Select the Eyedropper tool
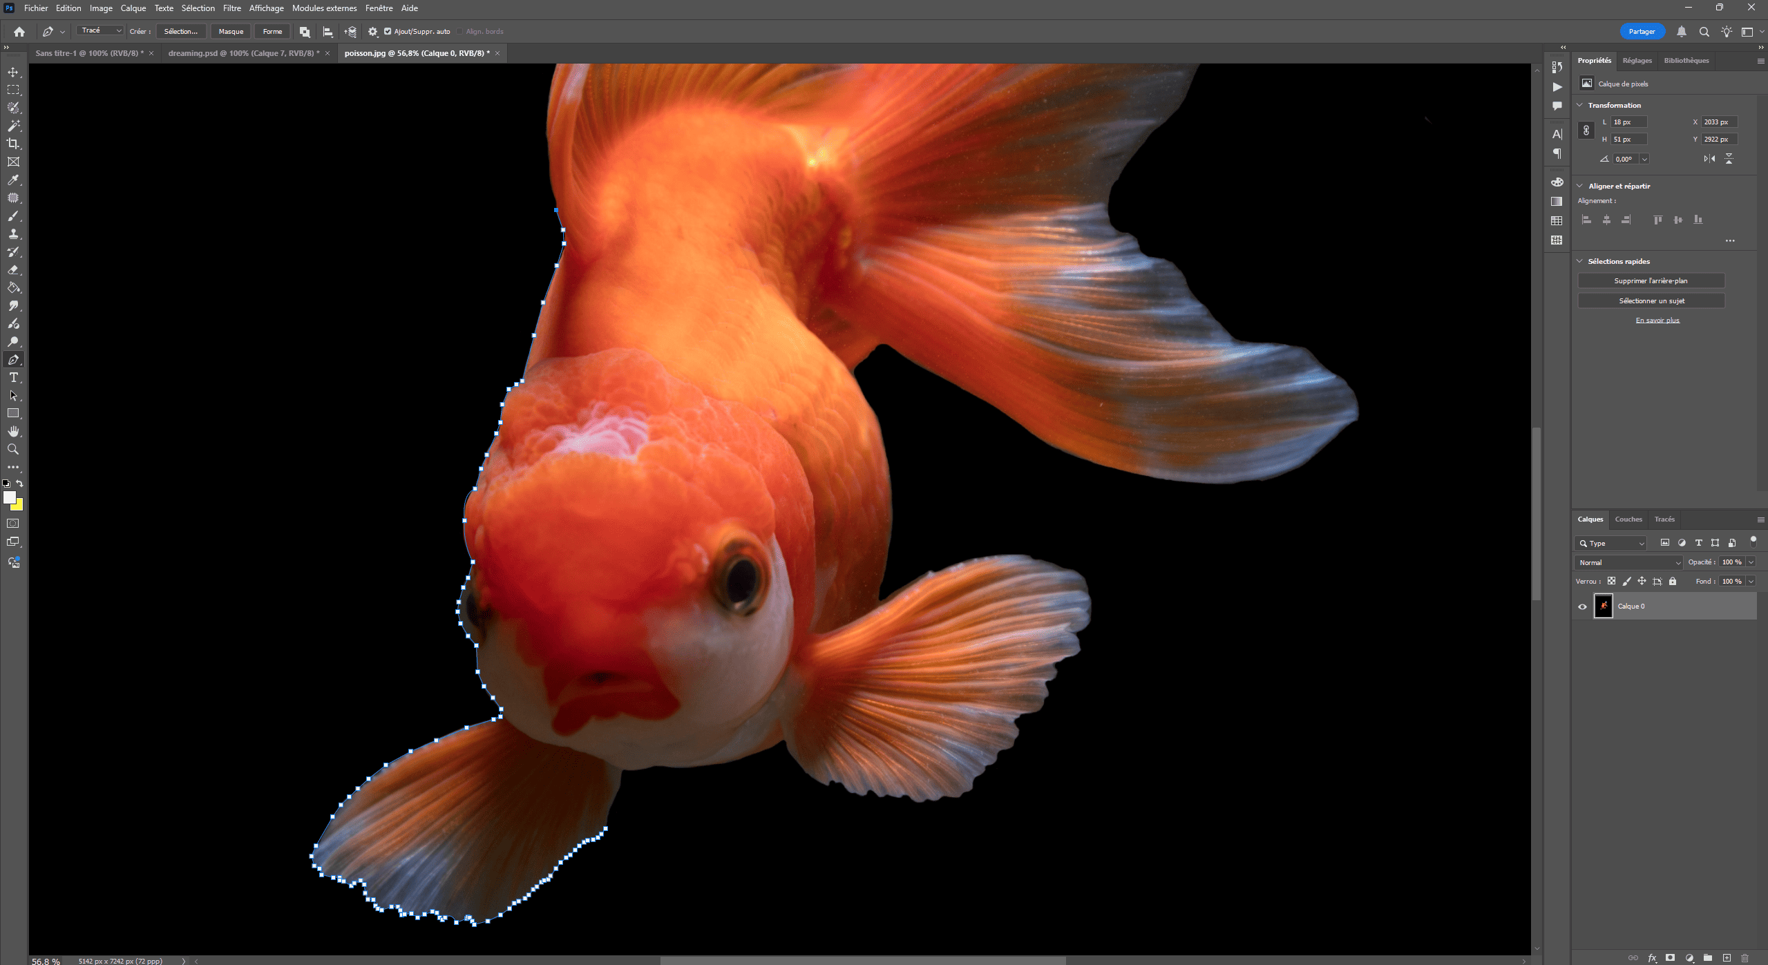The image size is (1768, 965). point(13,180)
